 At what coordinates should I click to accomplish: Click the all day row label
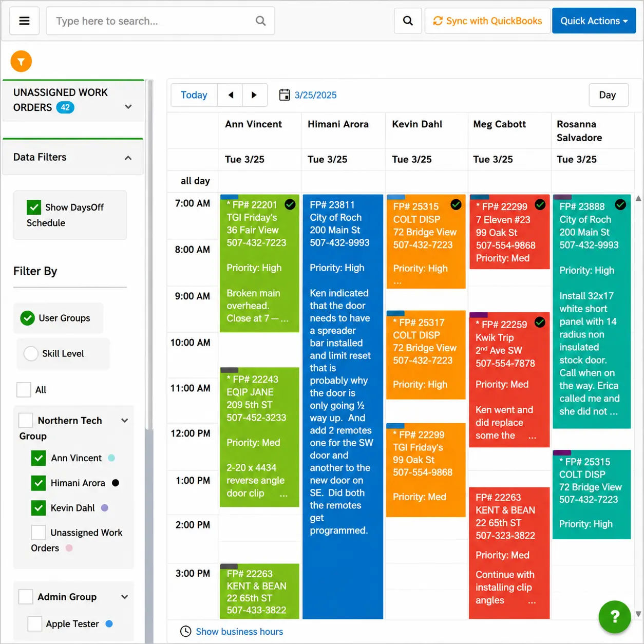tap(195, 181)
